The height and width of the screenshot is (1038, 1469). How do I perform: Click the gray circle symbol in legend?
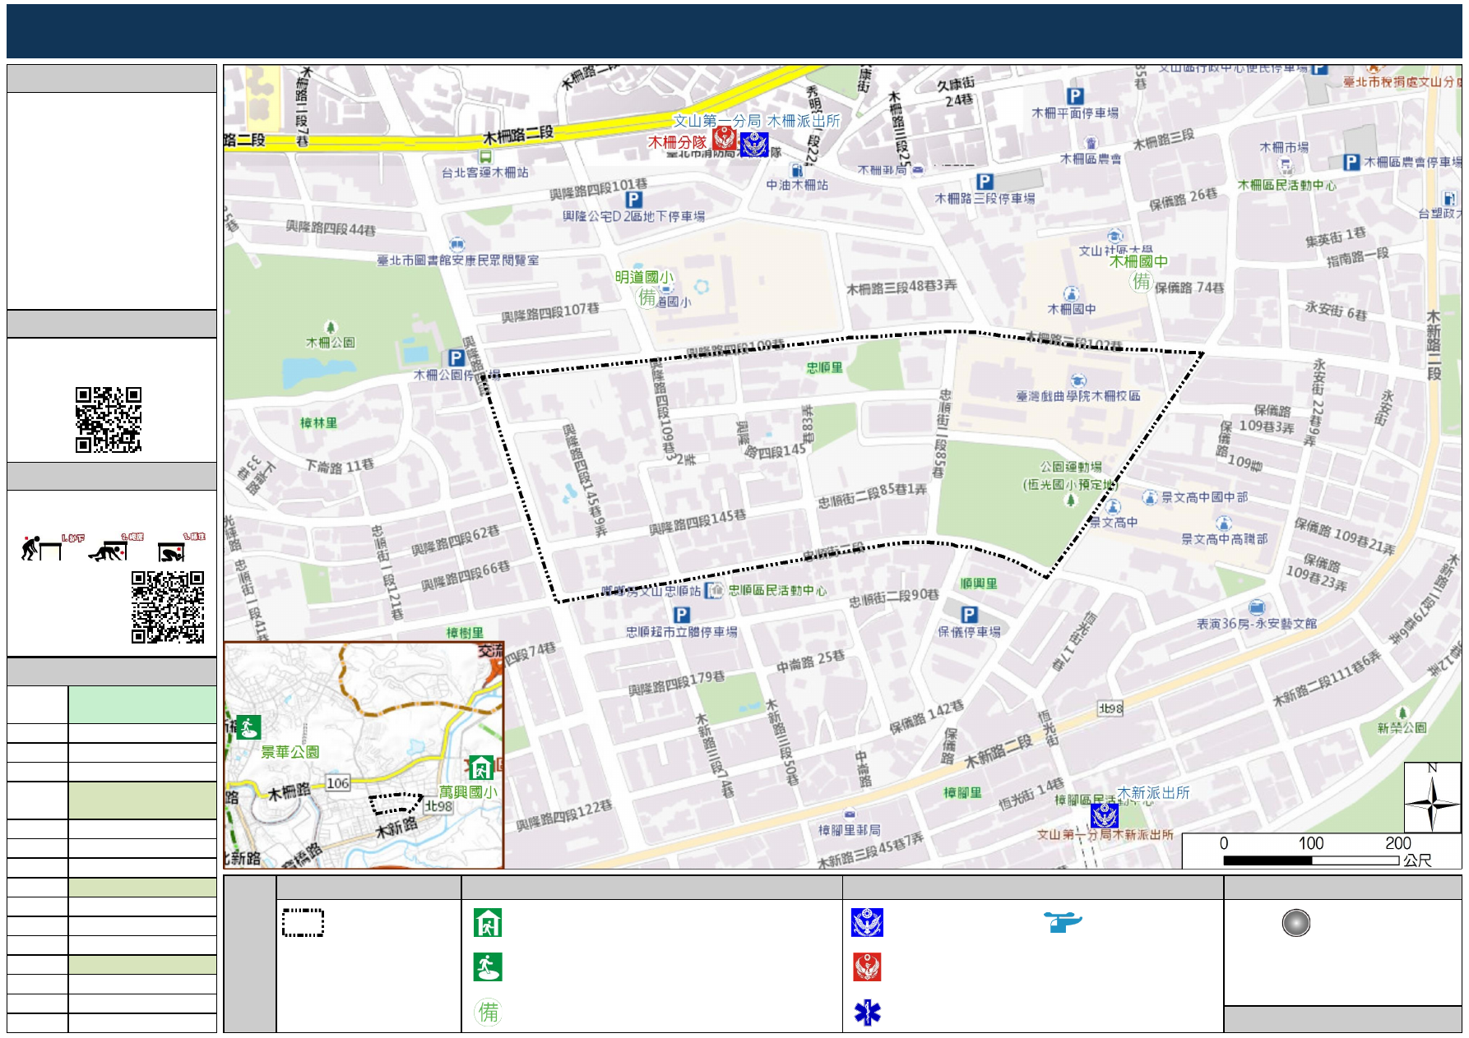point(1295,923)
